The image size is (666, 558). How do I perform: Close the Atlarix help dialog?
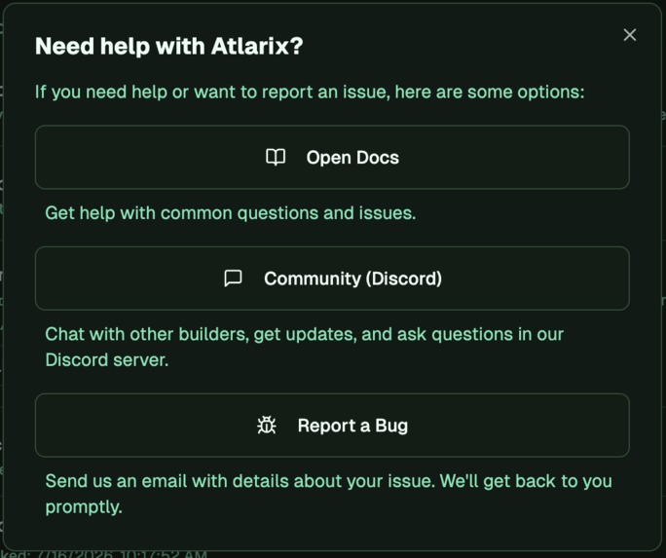pyautogui.click(x=629, y=35)
